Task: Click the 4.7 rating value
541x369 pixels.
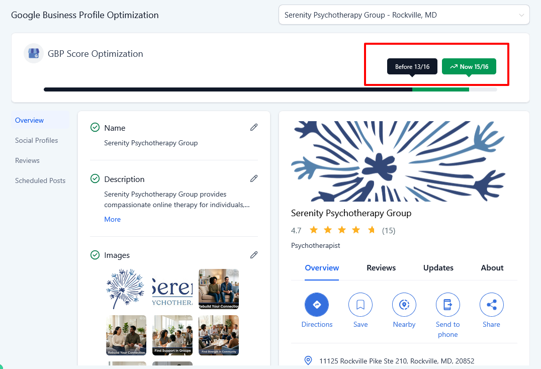Action: 296,230
